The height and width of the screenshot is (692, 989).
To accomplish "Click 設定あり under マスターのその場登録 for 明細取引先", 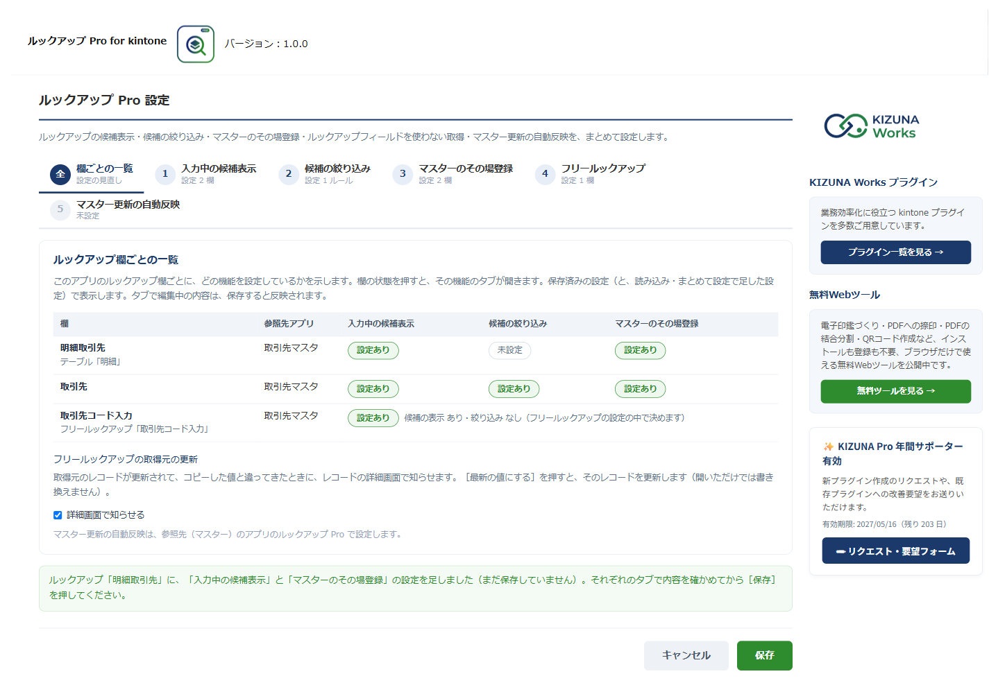I will click(x=641, y=350).
